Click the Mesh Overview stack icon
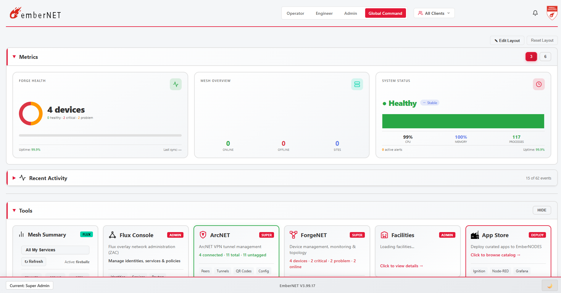The height and width of the screenshot is (293, 561). [357, 84]
